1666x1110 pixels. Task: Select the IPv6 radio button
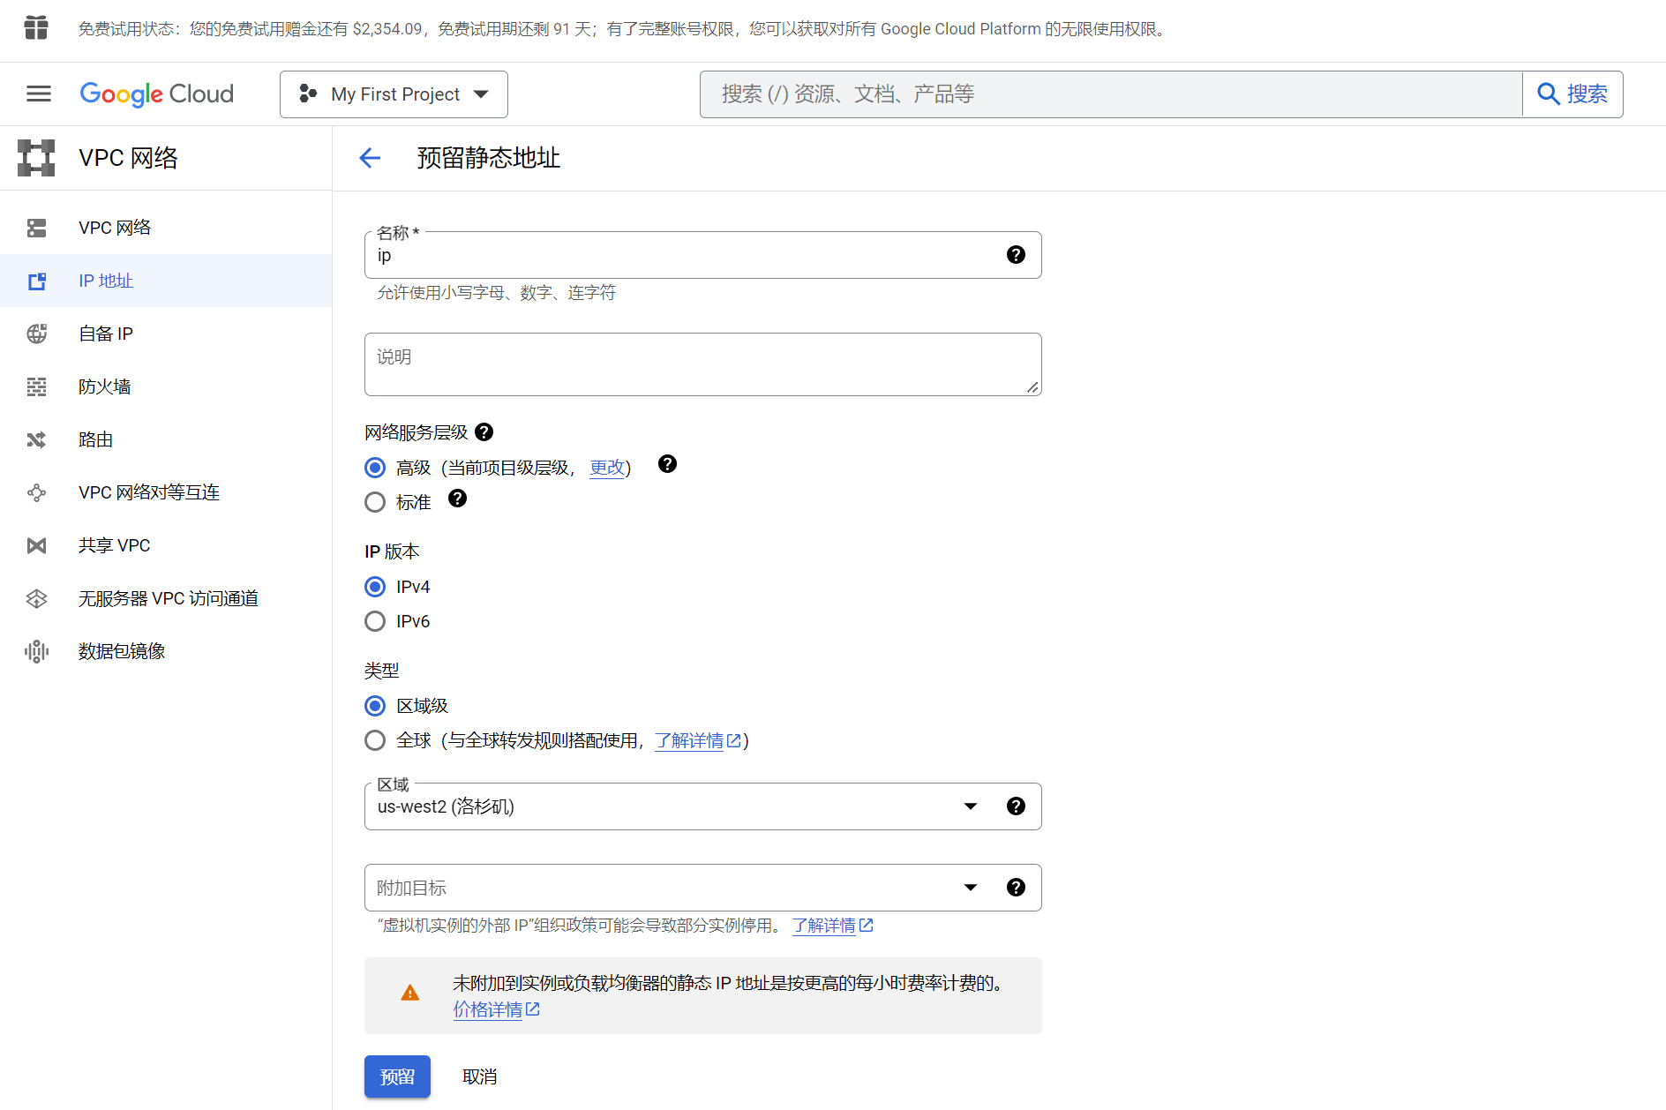375,621
